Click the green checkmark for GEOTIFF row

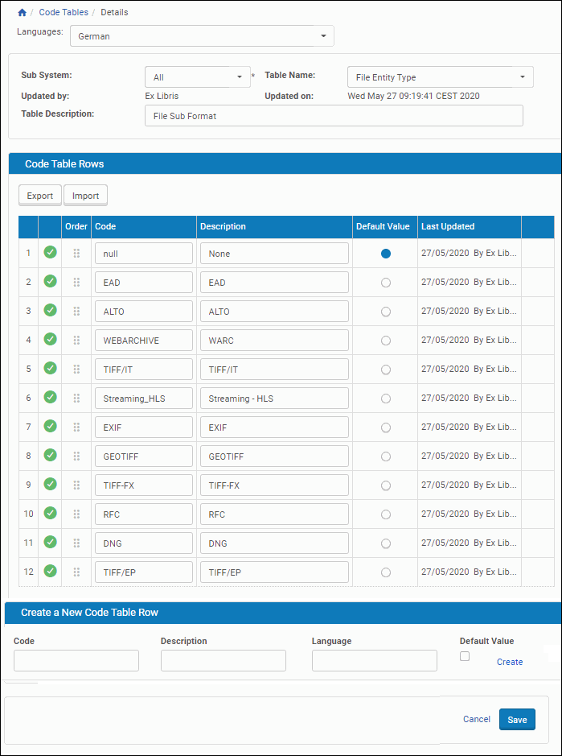tap(50, 455)
